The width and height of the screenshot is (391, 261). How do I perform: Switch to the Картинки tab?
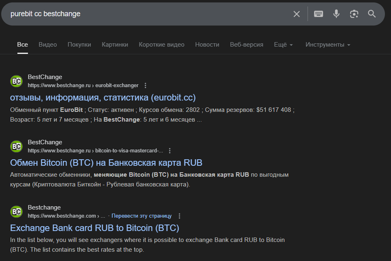click(115, 45)
